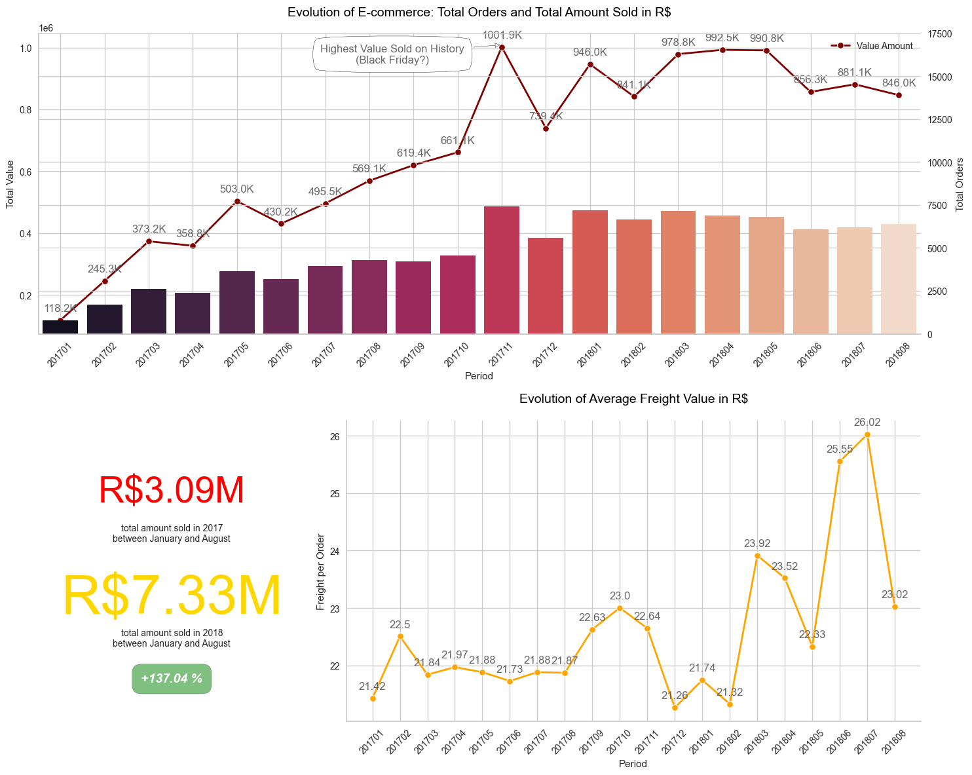Expand the Black Friday annotation box
The image size is (972, 775).
click(392, 54)
